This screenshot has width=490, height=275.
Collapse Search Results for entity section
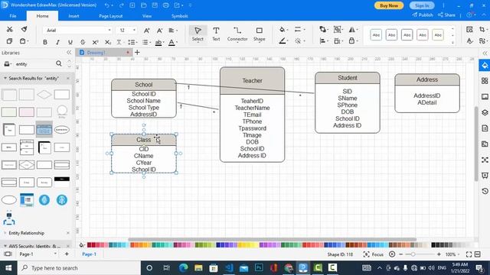coord(5,78)
